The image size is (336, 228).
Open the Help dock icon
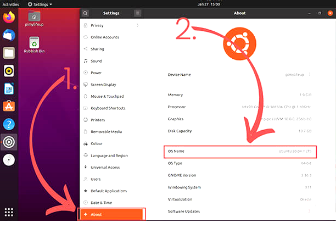pyautogui.click(x=9, y=124)
